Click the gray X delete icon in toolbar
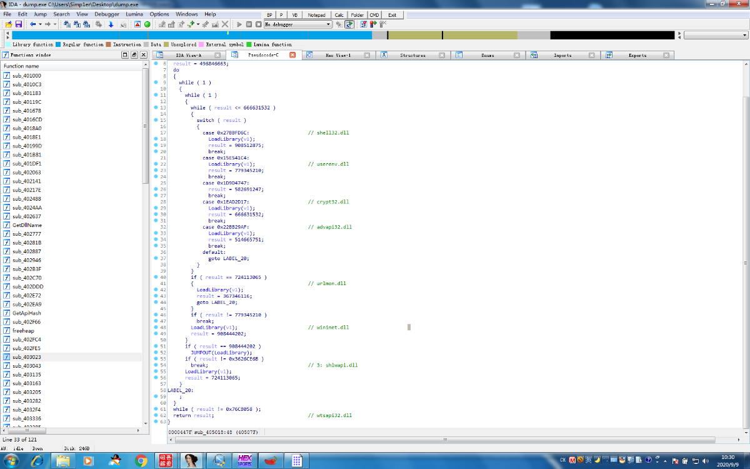750x469 pixels. click(225, 24)
